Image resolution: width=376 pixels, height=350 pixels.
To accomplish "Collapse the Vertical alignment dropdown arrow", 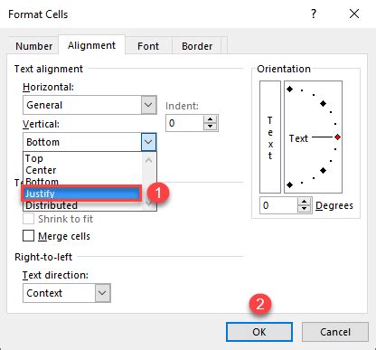I will pos(148,142).
